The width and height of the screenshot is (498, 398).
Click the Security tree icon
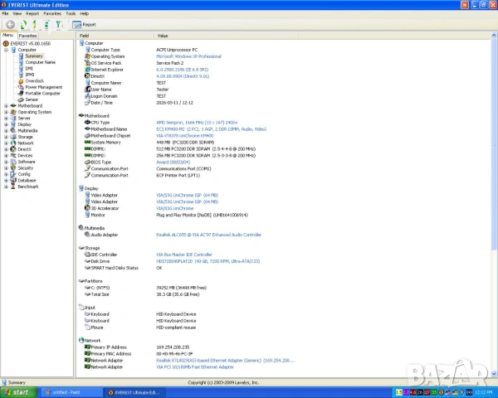(13, 167)
